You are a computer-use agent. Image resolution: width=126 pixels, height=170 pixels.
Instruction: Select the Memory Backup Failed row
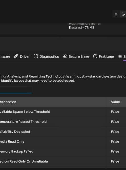(63, 152)
